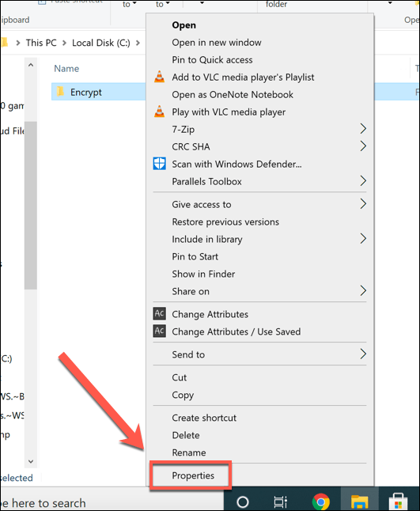Click Ac icon beside Change Attributes
The image size is (420, 511).
159,314
